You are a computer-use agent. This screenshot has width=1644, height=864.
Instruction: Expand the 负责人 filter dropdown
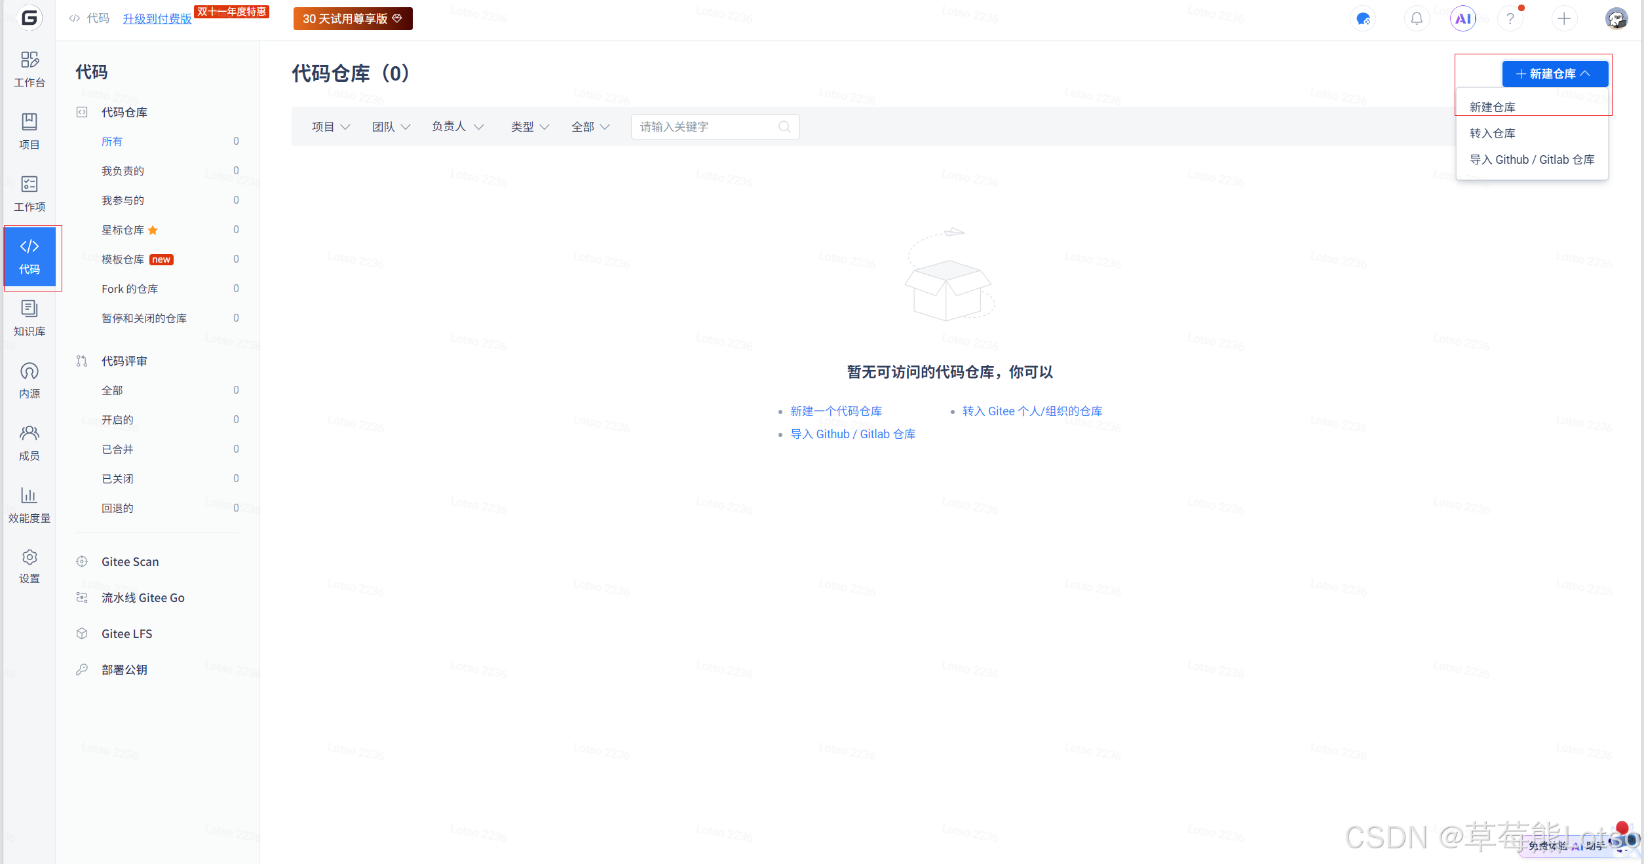457,126
